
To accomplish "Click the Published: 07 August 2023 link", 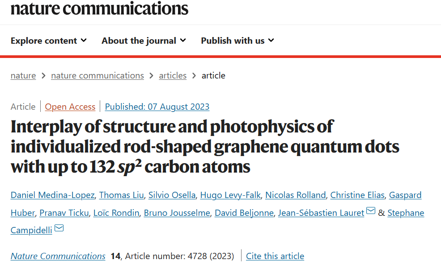I will (157, 107).
